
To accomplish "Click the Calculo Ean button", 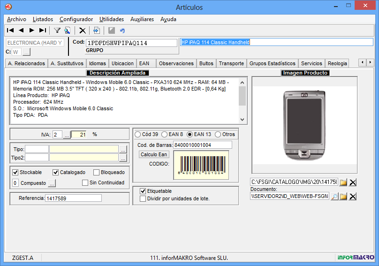I will tap(154, 154).
